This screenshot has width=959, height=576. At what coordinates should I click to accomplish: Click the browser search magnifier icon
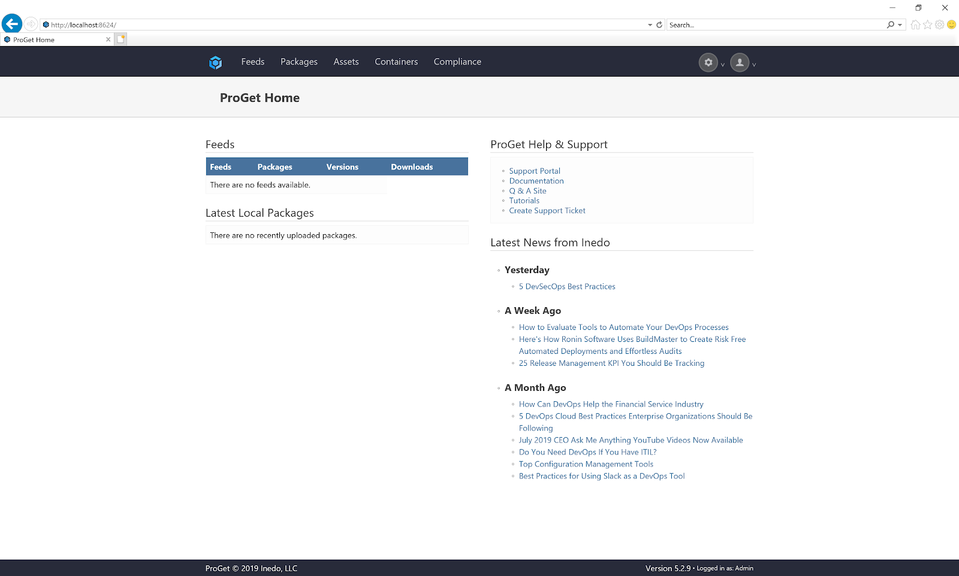pyautogui.click(x=891, y=25)
